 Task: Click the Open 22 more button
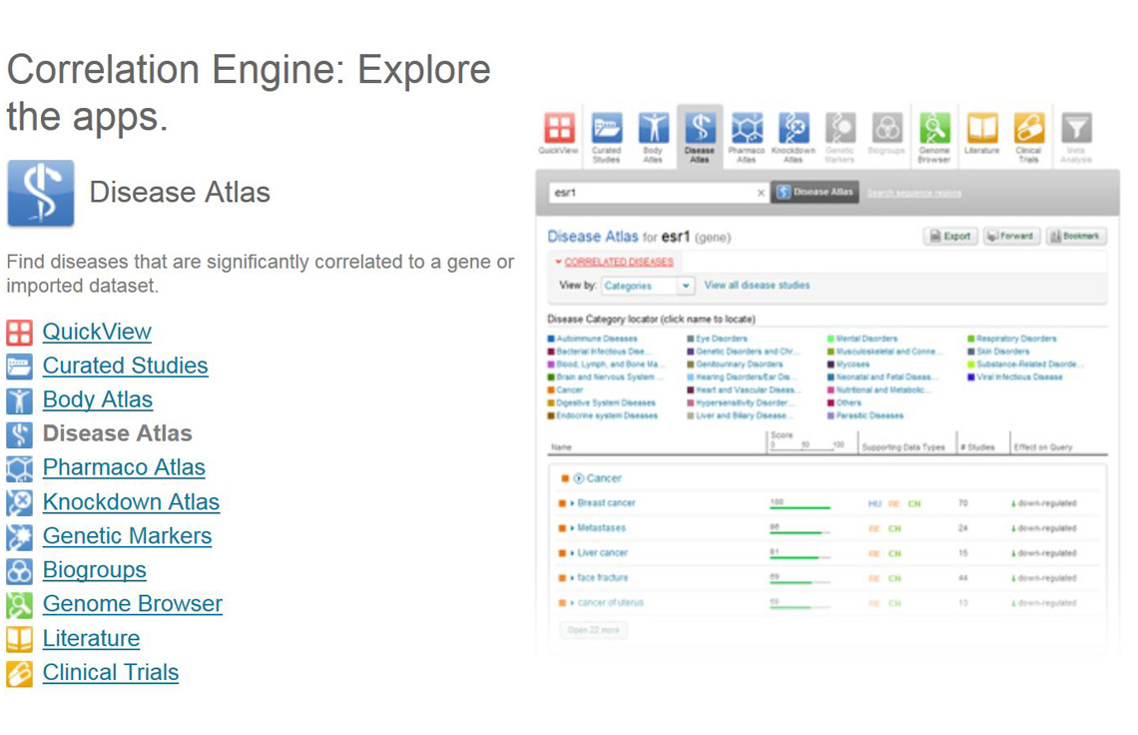click(x=594, y=630)
